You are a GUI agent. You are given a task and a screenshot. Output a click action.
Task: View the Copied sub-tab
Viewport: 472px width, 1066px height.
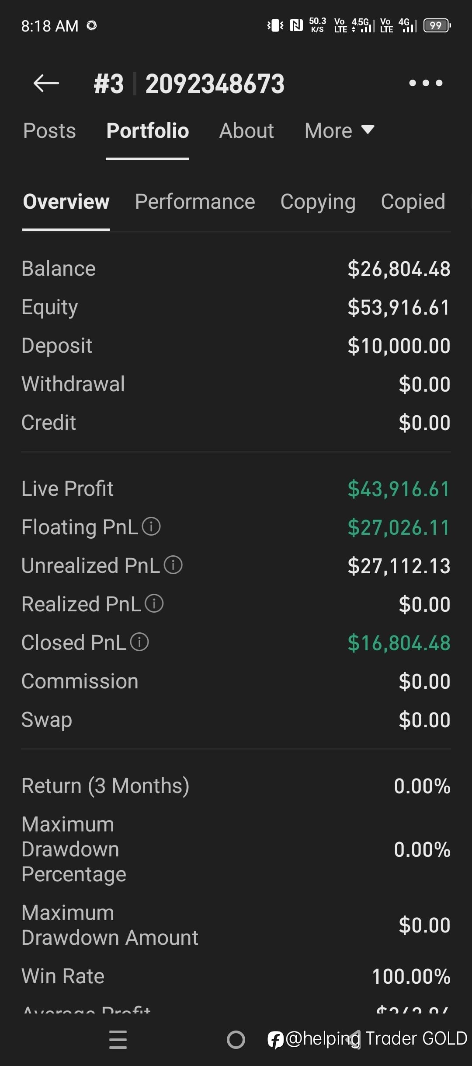click(x=413, y=202)
